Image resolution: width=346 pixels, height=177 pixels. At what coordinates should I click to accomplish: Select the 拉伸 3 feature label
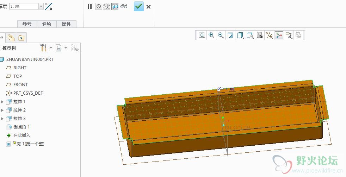tap(19, 119)
